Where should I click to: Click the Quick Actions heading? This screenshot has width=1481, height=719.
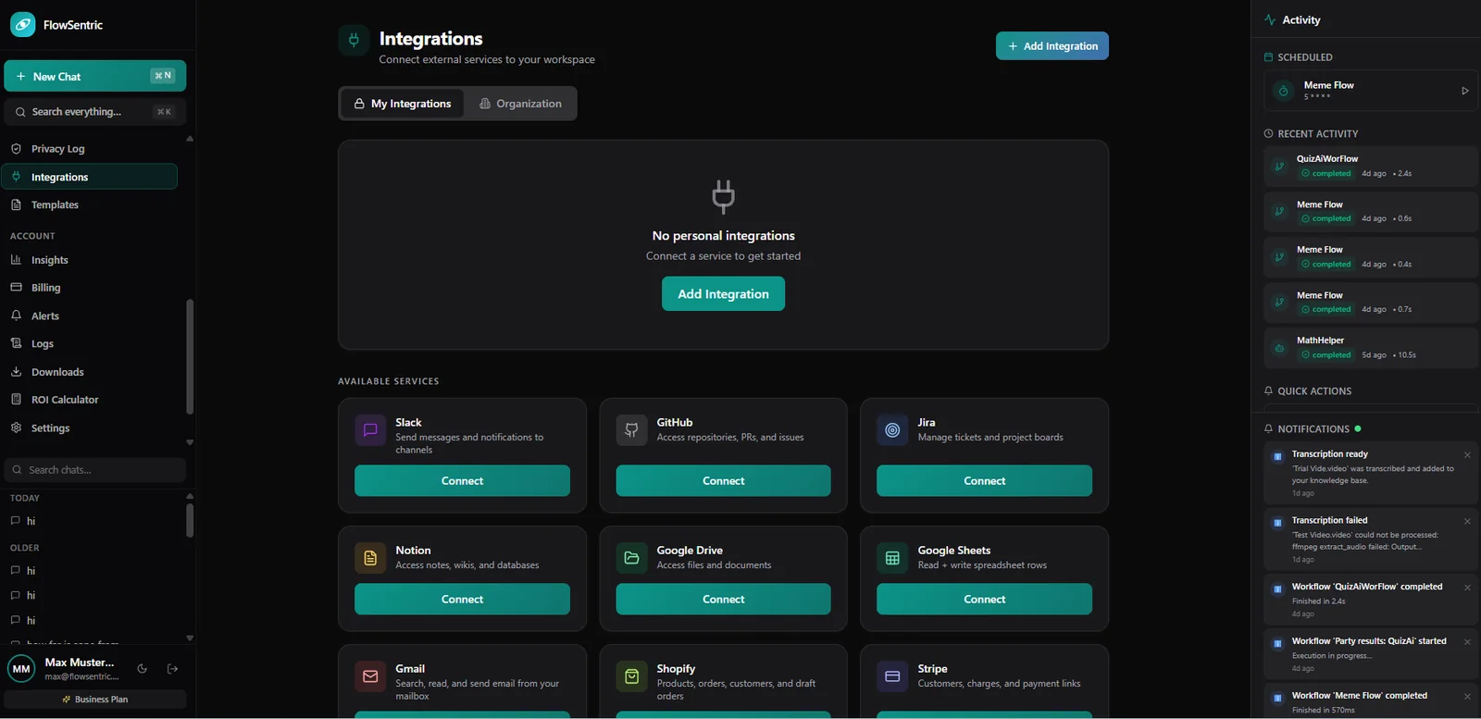pyautogui.click(x=1314, y=391)
